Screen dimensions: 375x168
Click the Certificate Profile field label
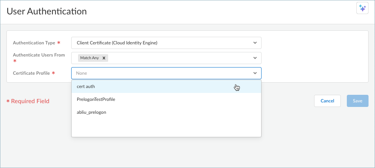point(32,73)
